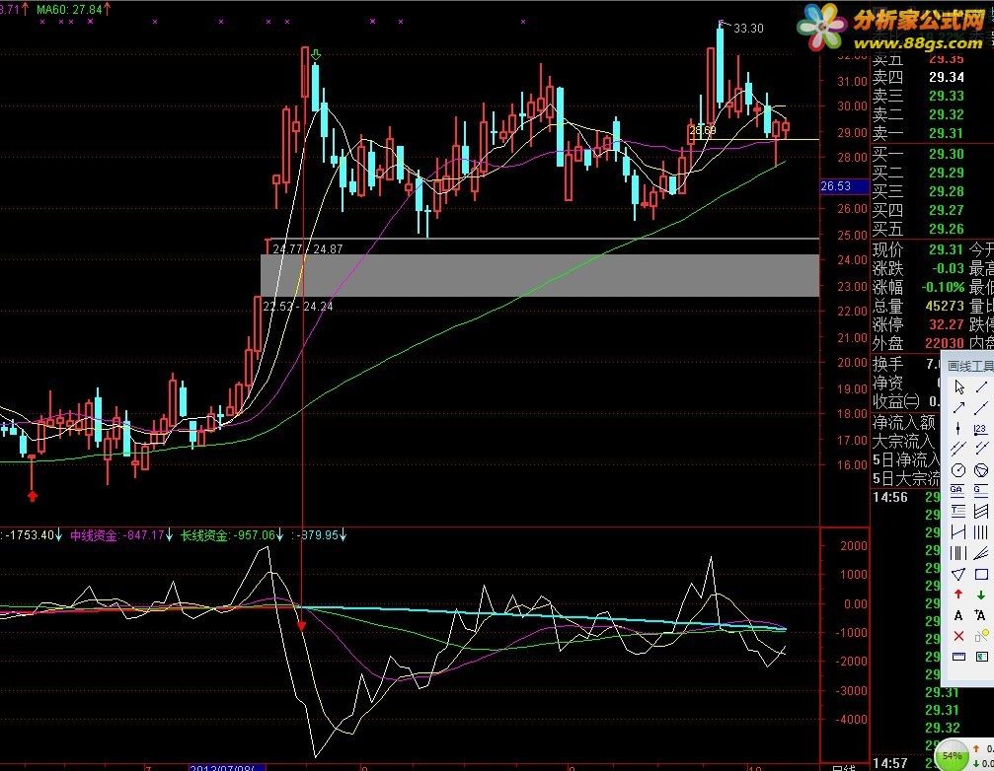Click the 涨停 32.27 limit-up row
This screenshot has height=771, width=994.
[x=919, y=324]
